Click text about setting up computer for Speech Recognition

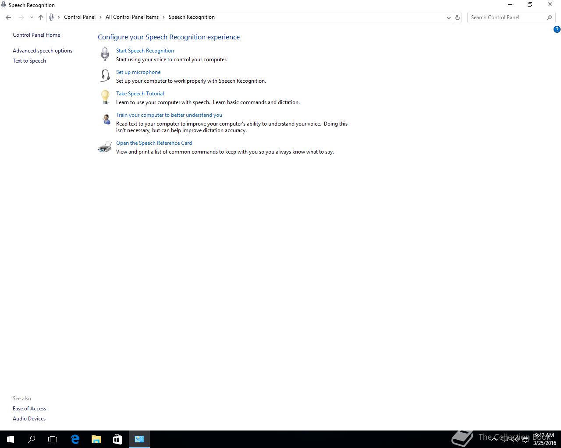191,81
